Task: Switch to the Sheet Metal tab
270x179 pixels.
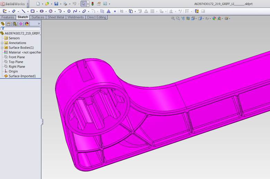Action: (x=56, y=17)
